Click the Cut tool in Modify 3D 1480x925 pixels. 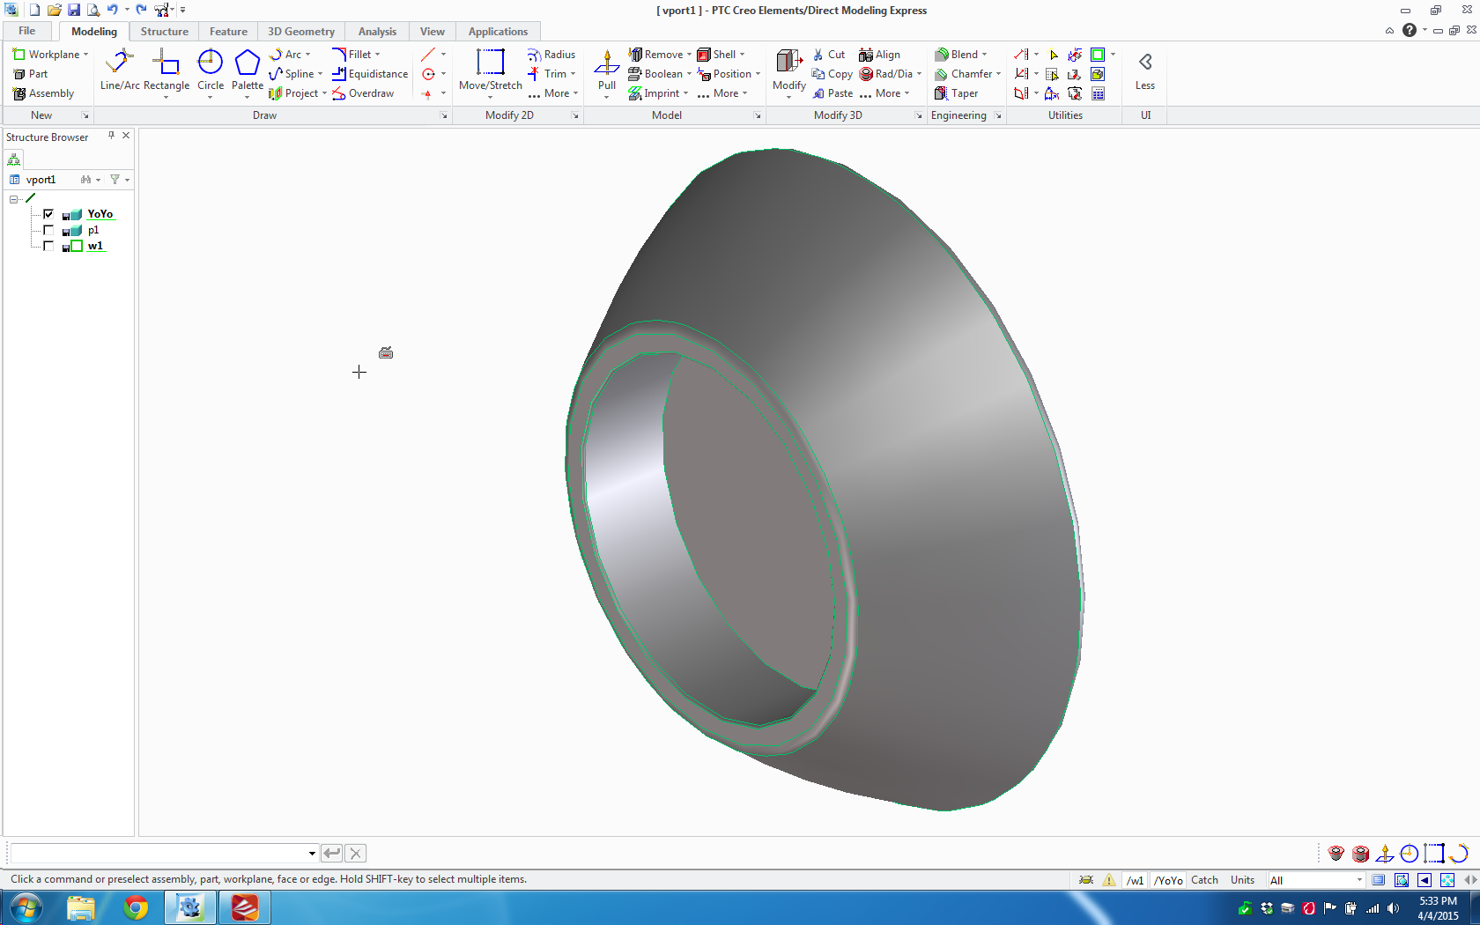(829, 54)
